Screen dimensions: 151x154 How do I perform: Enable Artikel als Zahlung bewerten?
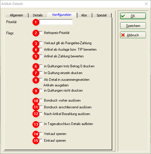[41, 56]
